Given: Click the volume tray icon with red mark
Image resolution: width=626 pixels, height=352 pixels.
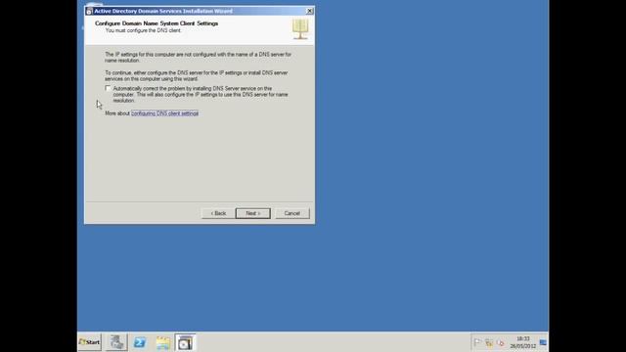Looking at the screenshot, I should 501,342.
